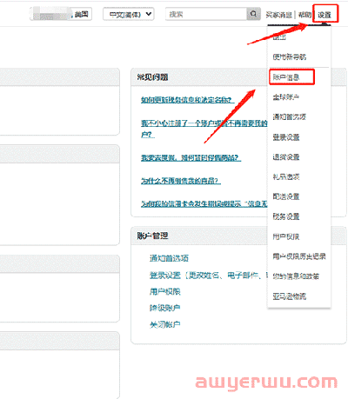Open FAQ link about accidentally registered account
This screenshot has width=348, height=399.
pos(204,129)
